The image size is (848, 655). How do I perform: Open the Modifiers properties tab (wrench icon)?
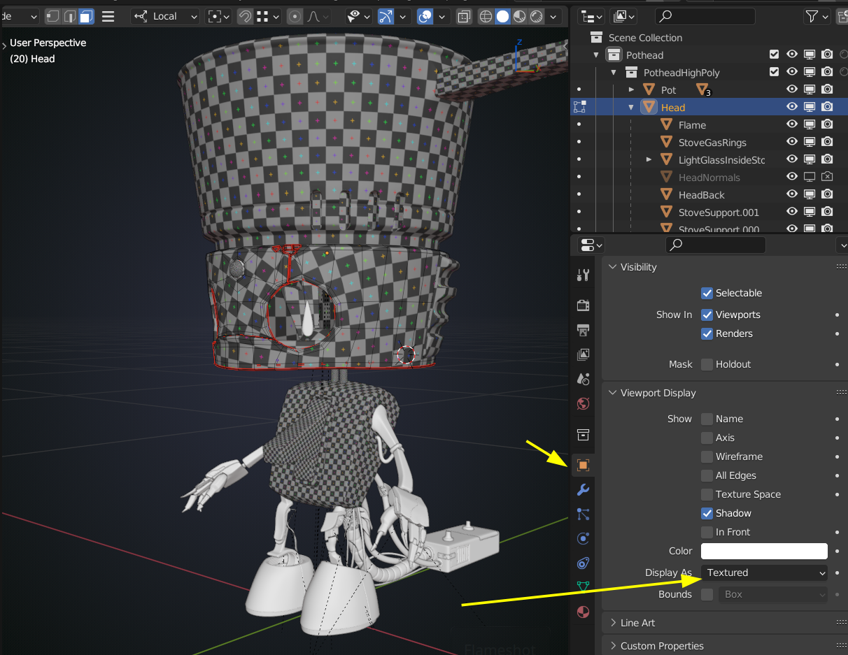[583, 489]
